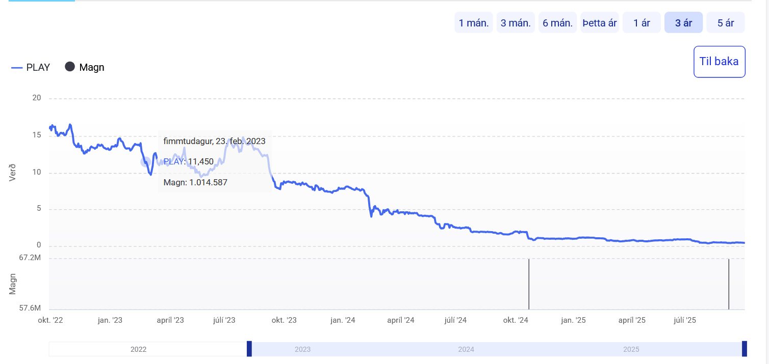Click the 2023 section in the navigator
This screenshot has width=769, height=364.
tap(302, 349)
